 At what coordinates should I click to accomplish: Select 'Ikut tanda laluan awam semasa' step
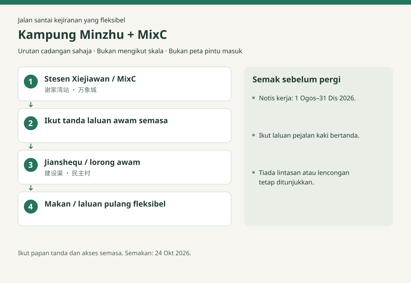pyautogui.click(x=125, y=126)
